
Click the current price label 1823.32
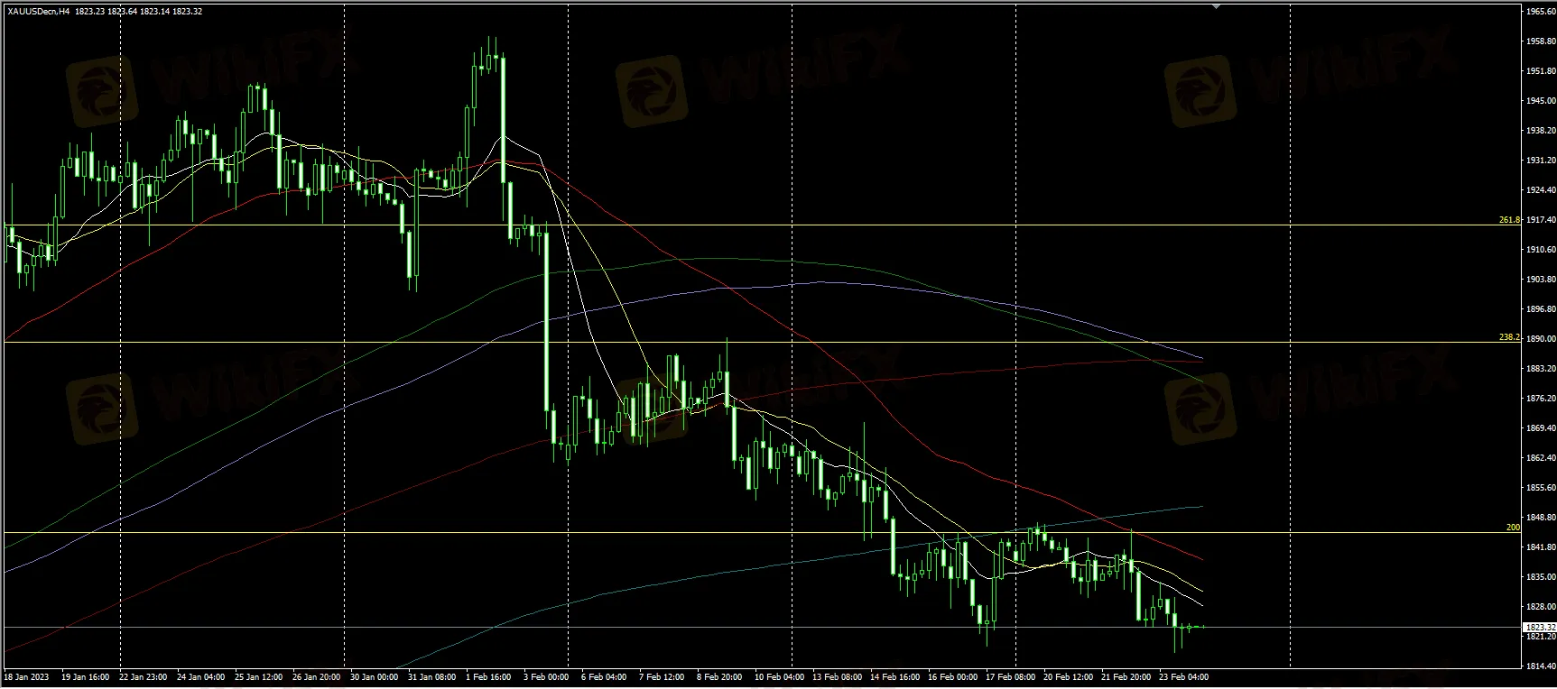coord(1539,626)
